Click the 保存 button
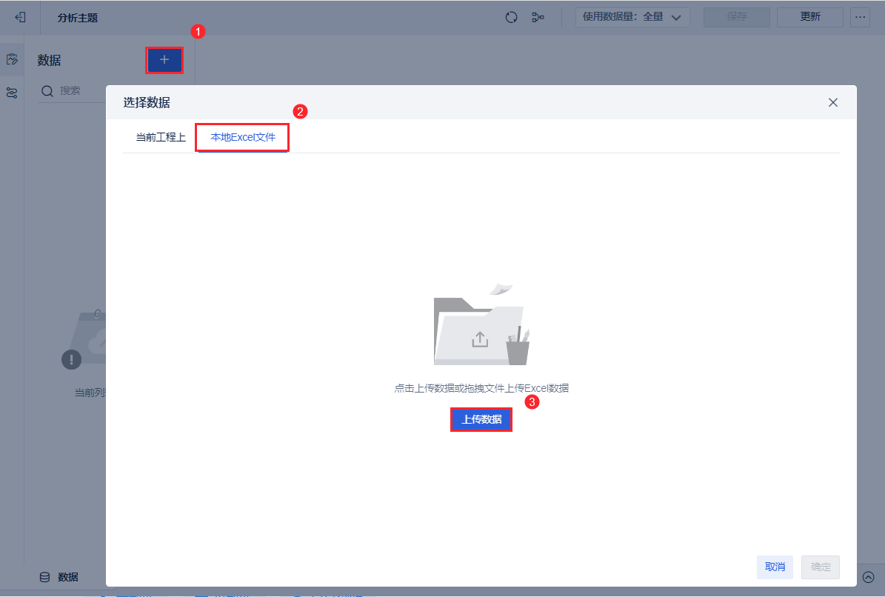Image resolution: width=885 pixels, height=597 pixels. pos(737,17)
